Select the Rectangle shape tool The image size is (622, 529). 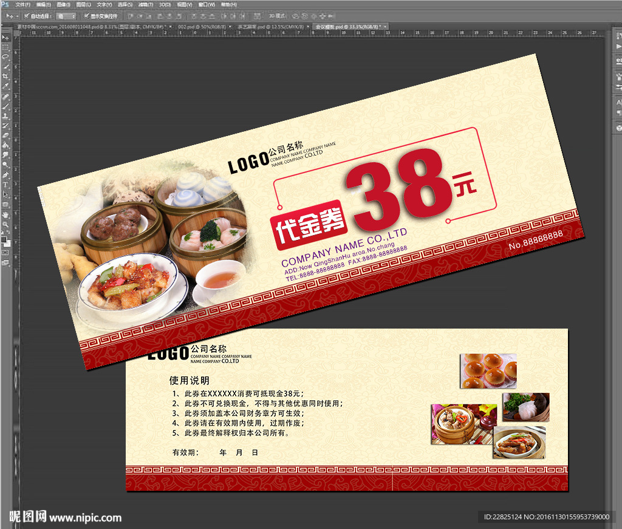click(5, 204)
